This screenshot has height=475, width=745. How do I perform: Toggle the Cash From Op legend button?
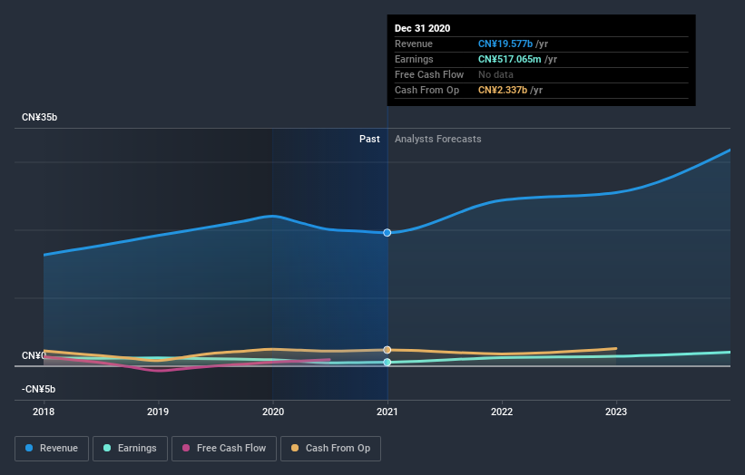click(x=330, y=449)
